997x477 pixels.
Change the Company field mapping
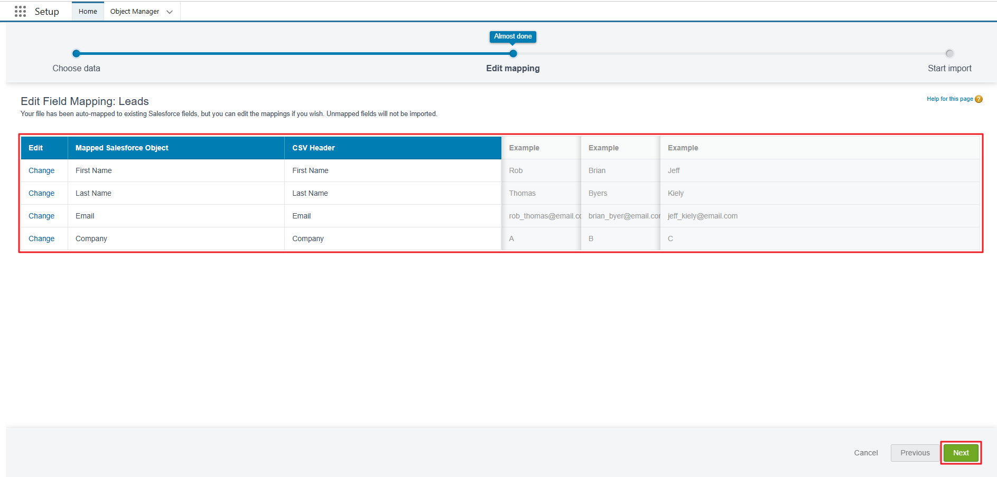click(x=41, y=238)
